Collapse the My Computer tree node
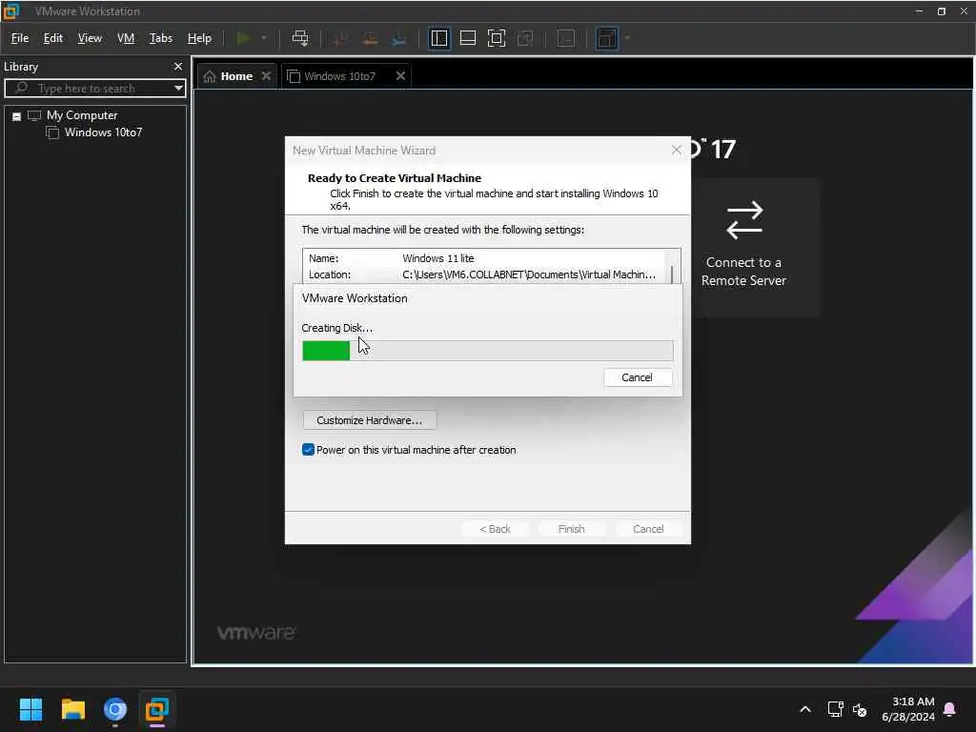The image size is (976, 732). [x=17, y=116]
